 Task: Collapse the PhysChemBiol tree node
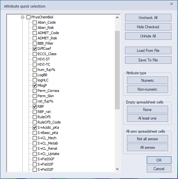[x=22, y=17]
